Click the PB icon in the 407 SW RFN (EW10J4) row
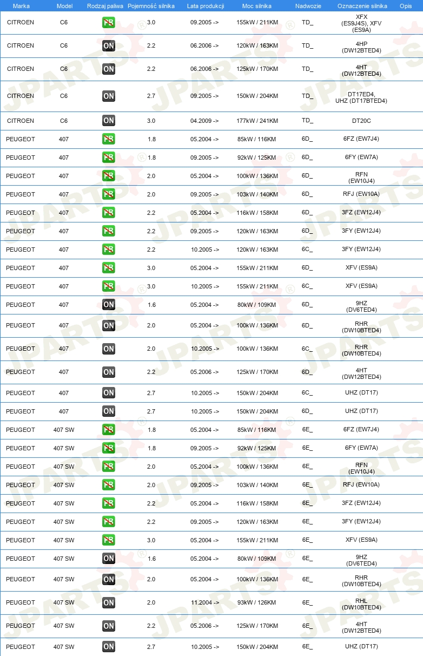This screenshot has height=656, width=423. pyautogui.click(x=108, y=467)
